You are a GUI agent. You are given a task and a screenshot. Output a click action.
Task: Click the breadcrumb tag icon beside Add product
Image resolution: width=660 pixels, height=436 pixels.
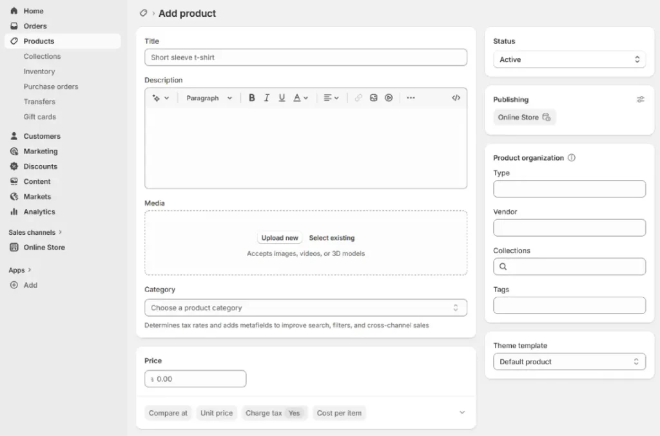click(144, 13)
